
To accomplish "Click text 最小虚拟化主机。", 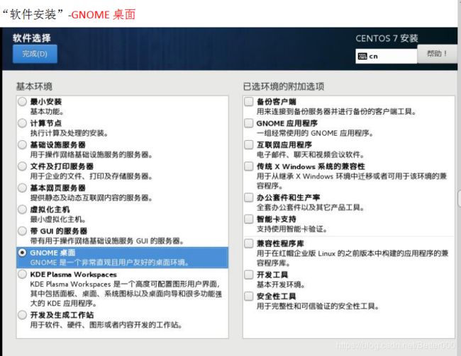I will pos(58,219).
